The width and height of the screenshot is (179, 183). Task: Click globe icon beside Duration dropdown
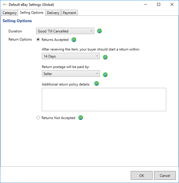(x=99, y=31)
